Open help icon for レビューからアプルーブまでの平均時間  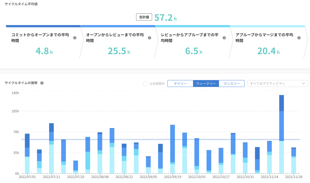click(x=224, y=38)
